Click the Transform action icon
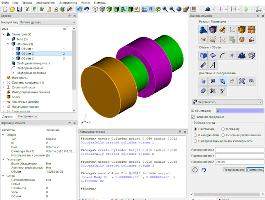This screenshot has height=200, width=265. click(x=223, y=81)
